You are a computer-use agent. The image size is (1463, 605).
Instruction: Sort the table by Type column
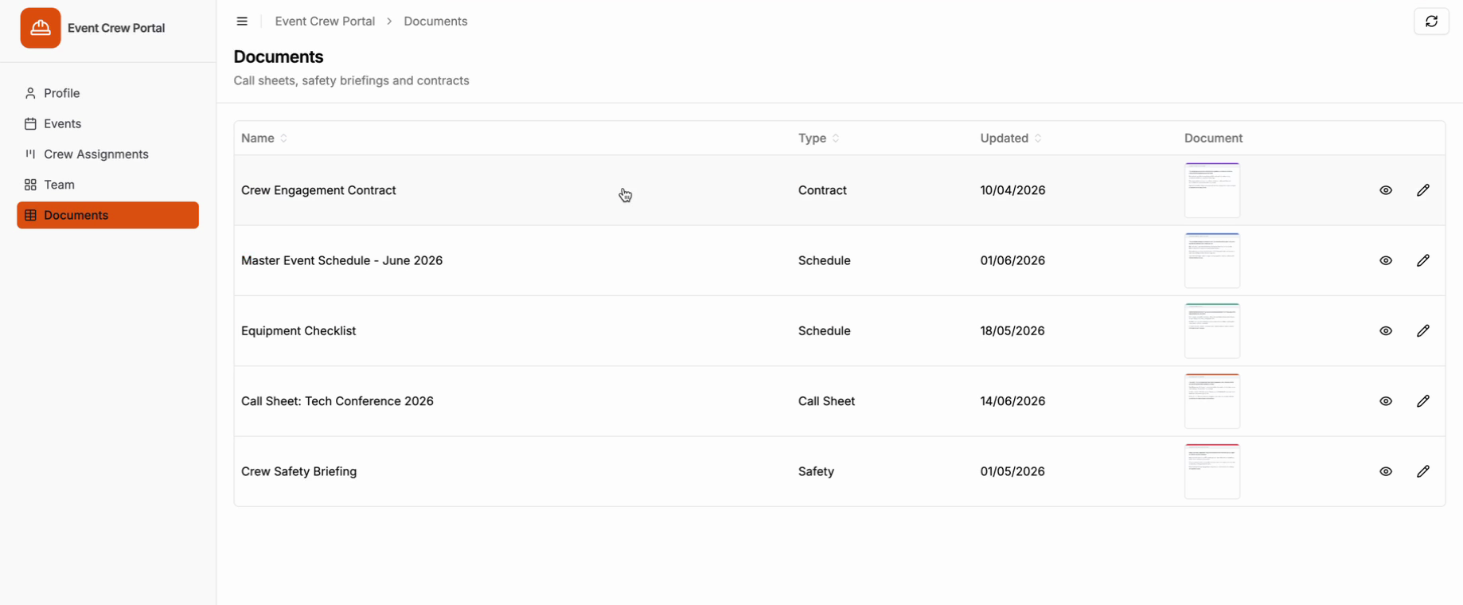(x=819, y=139)
